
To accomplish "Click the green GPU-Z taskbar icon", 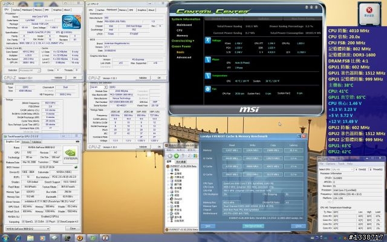I will (93, 238).
